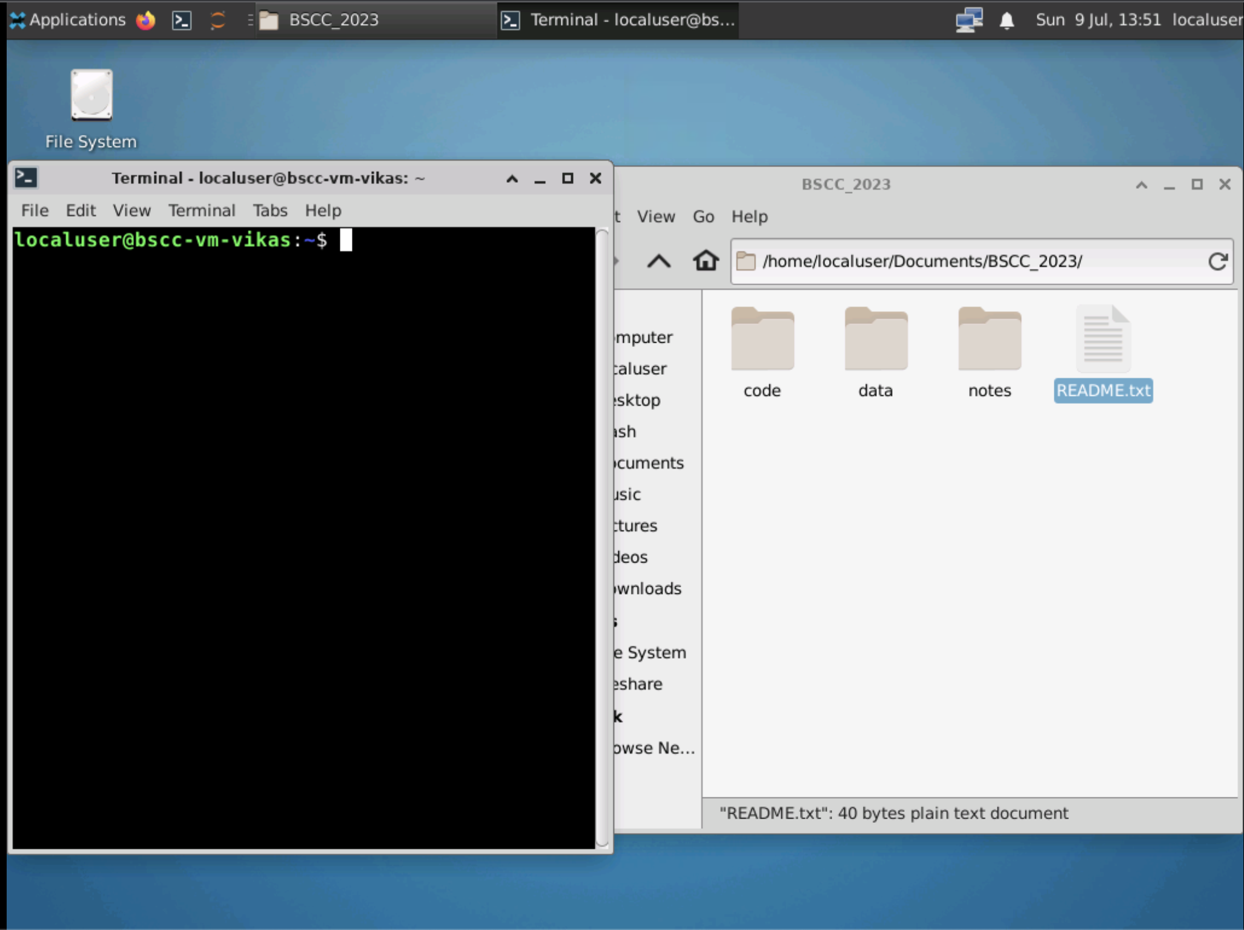Roll up BSCC_2023 window with arrow button
Screen dimensions: 1244x930
[1141, 184]
